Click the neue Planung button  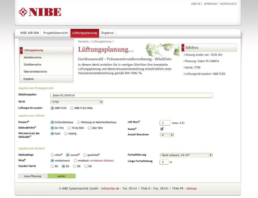(32, 176)
